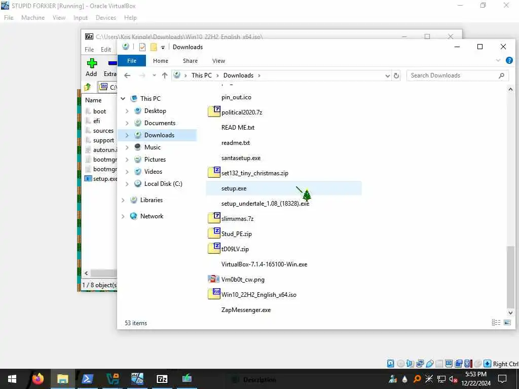Click Name column header in 7-Zip
This screenshot has width=519, height=389.
pyautogui.click(x=93, y=100)
